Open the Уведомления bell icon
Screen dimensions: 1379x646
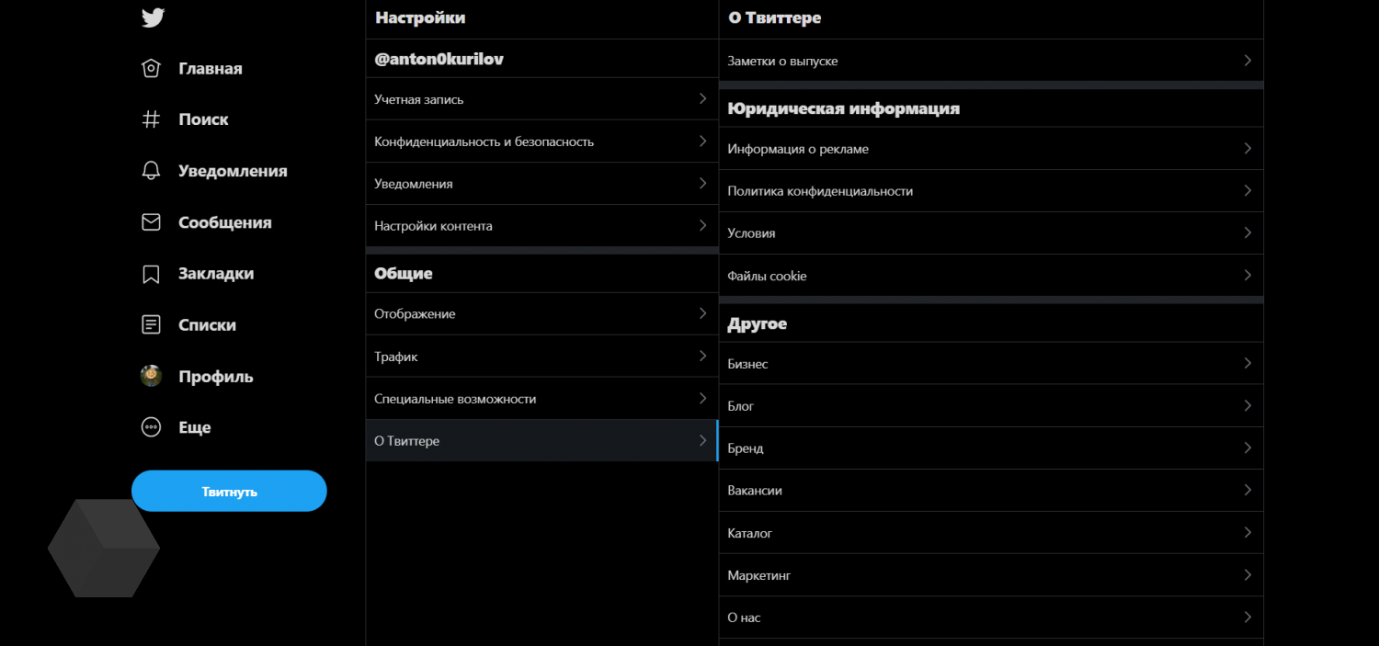(152, 171)
